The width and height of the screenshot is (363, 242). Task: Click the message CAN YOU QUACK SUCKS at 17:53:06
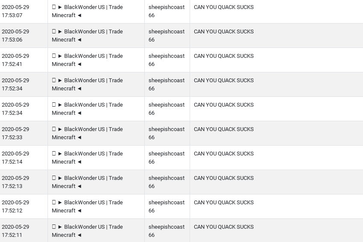pos(223,32)
